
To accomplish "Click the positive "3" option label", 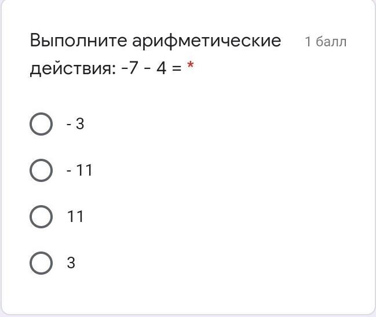I will coord(71,263).
